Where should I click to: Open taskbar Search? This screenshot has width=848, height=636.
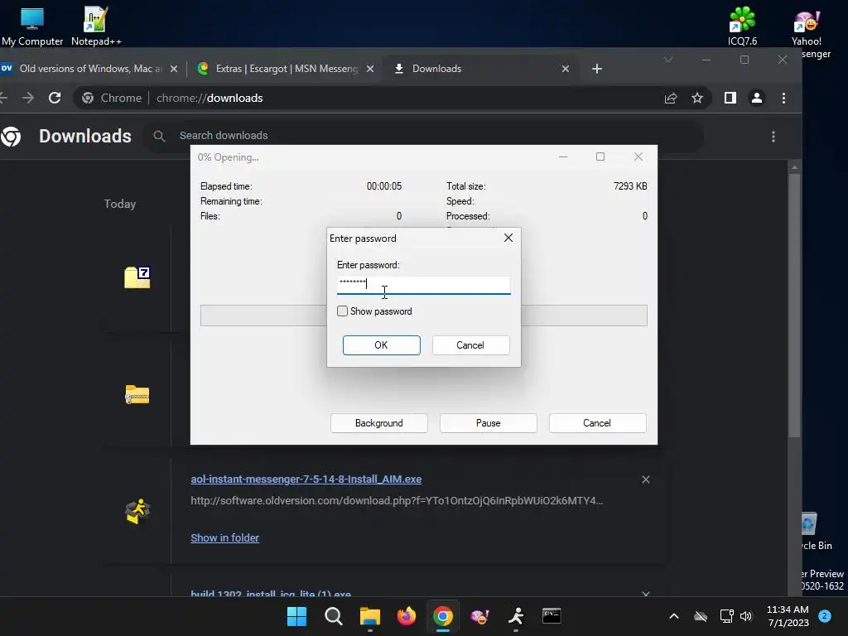(x=333, y=616)
